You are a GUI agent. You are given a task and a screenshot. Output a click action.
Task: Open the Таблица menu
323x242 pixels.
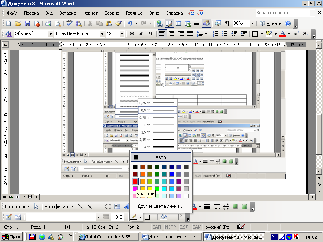[x=134, y=13]
